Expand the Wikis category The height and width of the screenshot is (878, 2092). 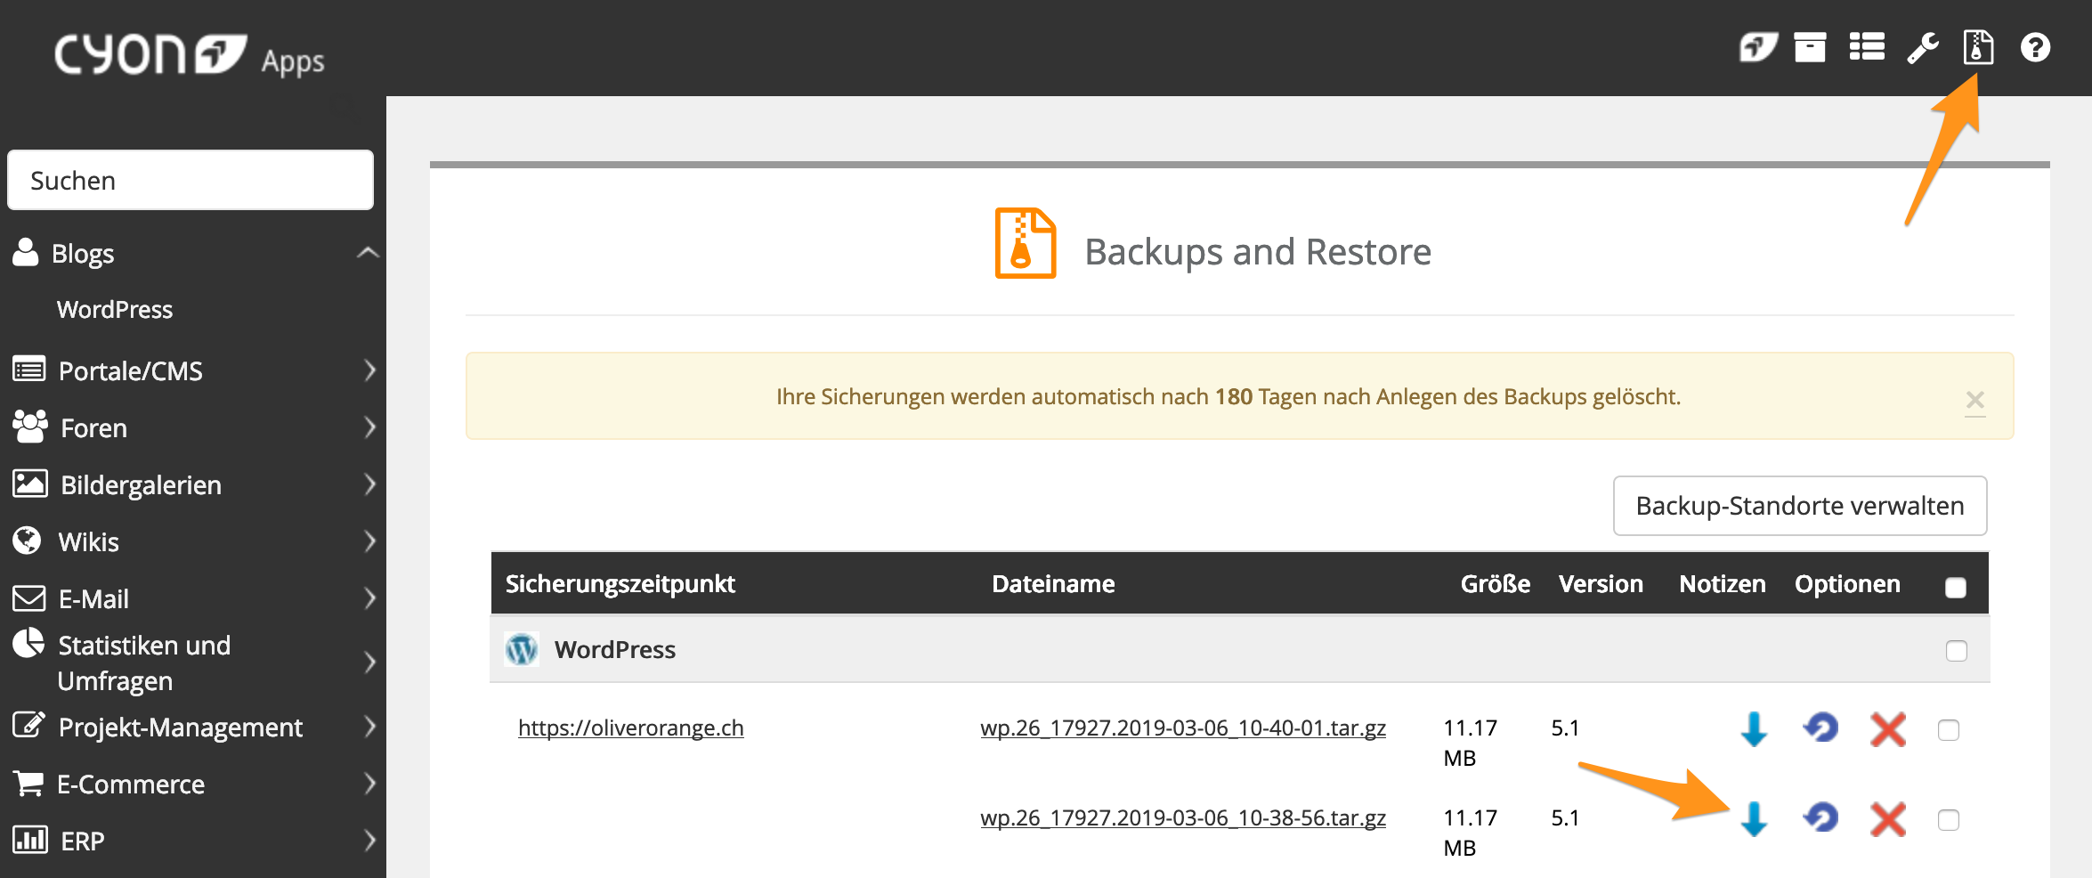pos(370,541)
